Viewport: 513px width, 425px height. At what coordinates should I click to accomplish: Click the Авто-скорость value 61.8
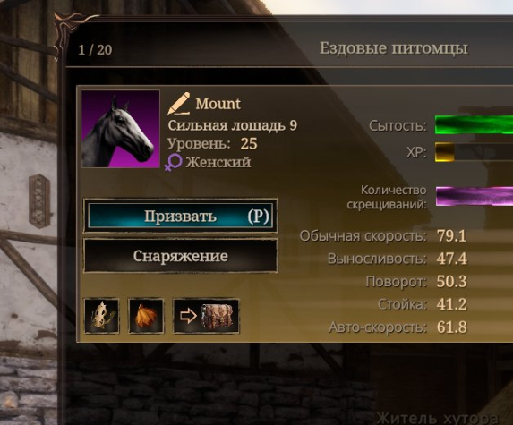[452, 327]
